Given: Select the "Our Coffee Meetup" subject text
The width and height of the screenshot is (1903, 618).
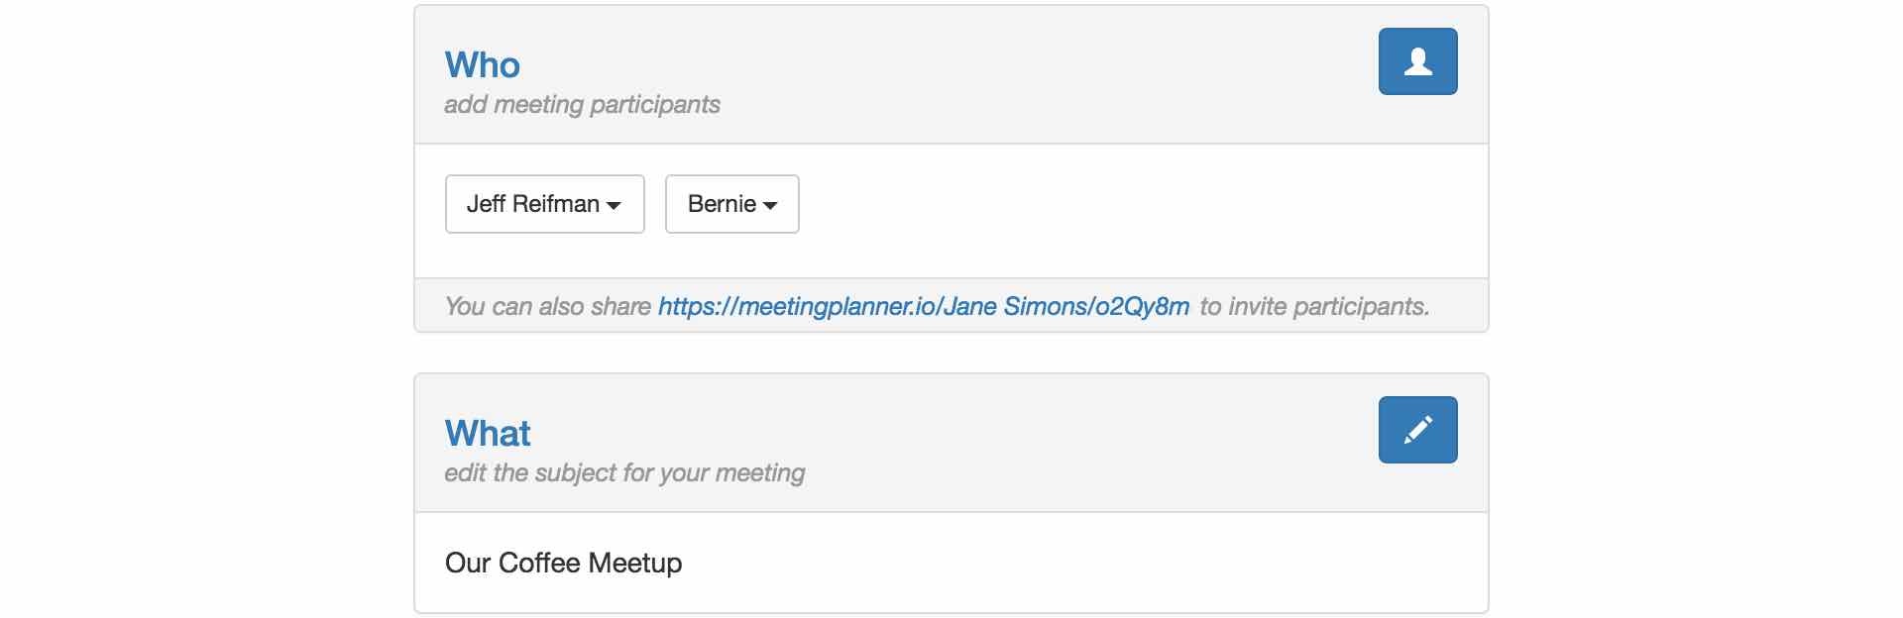Looking at the screenshot, I should point(563,563).
